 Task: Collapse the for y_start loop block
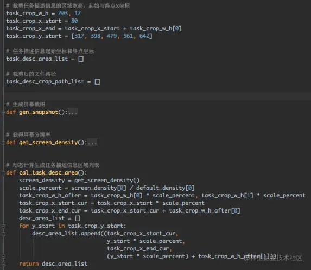coord(3,226)
